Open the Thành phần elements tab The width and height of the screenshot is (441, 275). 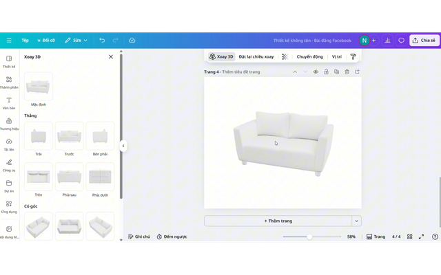click(9, 82)
